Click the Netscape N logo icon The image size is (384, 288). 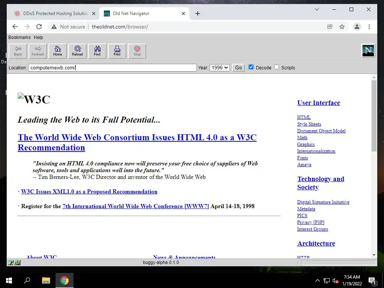point(368,51)
